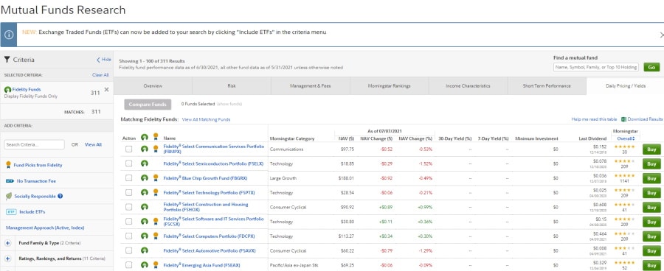Viewport: 664px width, 271px height.
Task: Switch to the Risk tab
Action: 232,86
